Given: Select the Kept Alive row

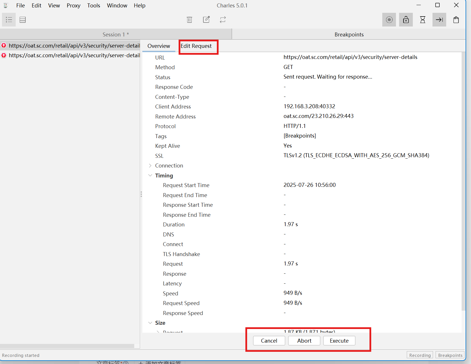Looking at the screenshot, I should [302, 146].
